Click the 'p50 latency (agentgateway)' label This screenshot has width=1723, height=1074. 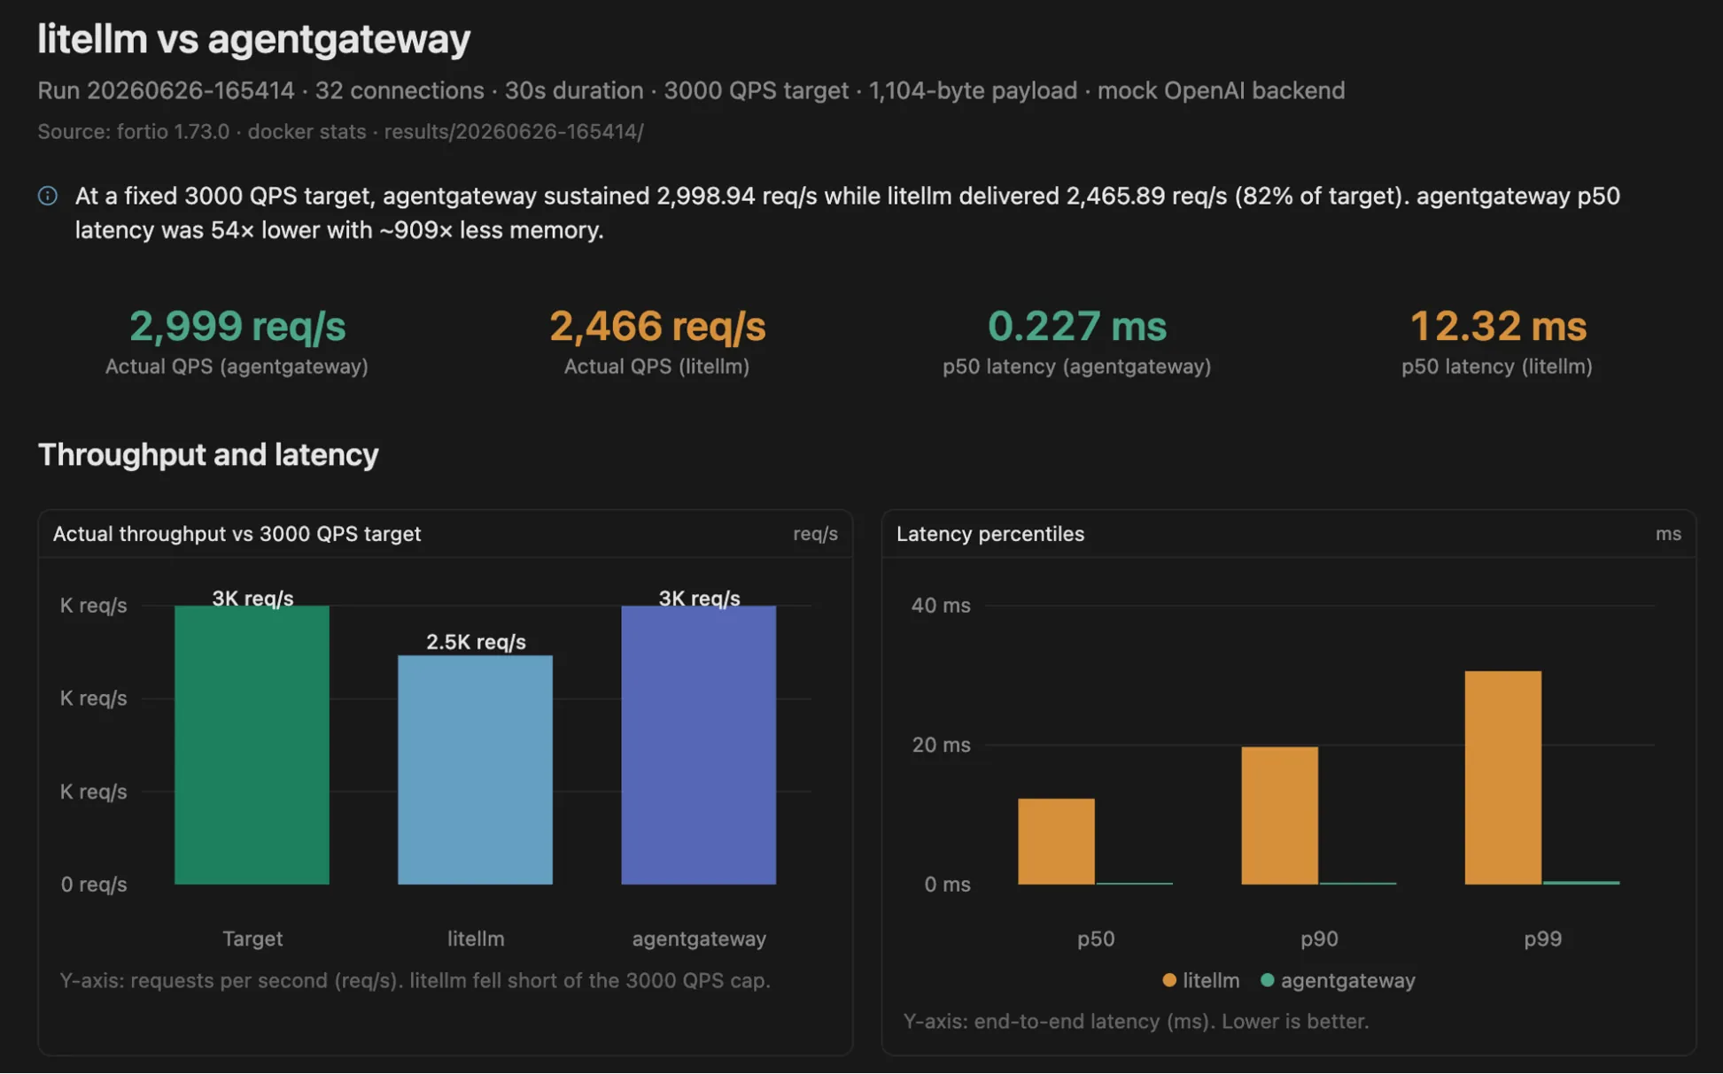coord(1076,367)
